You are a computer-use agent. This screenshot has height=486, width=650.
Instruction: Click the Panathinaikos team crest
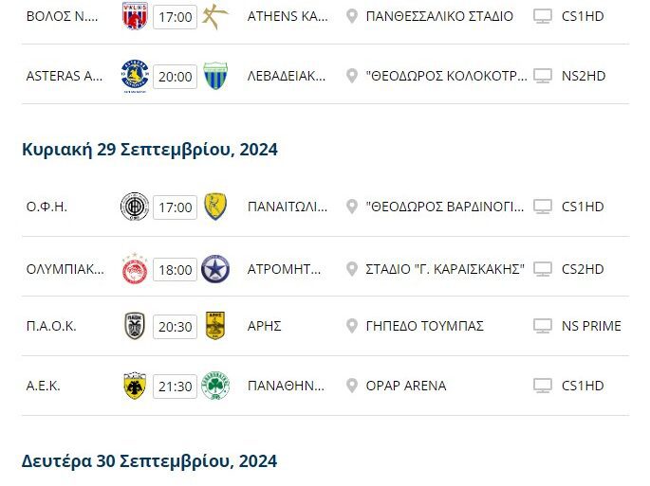tap(215, 386)
